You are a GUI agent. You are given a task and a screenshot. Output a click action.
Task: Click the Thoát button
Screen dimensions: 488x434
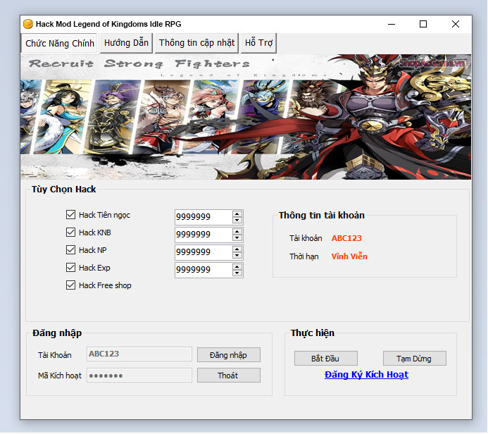(228, 376)
